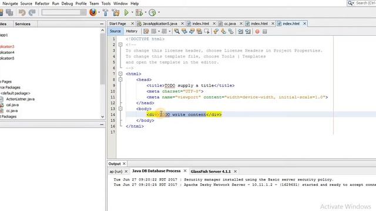The image size is (376, 211).
Task: Switch to the Start Page tab
Action: 117,23
